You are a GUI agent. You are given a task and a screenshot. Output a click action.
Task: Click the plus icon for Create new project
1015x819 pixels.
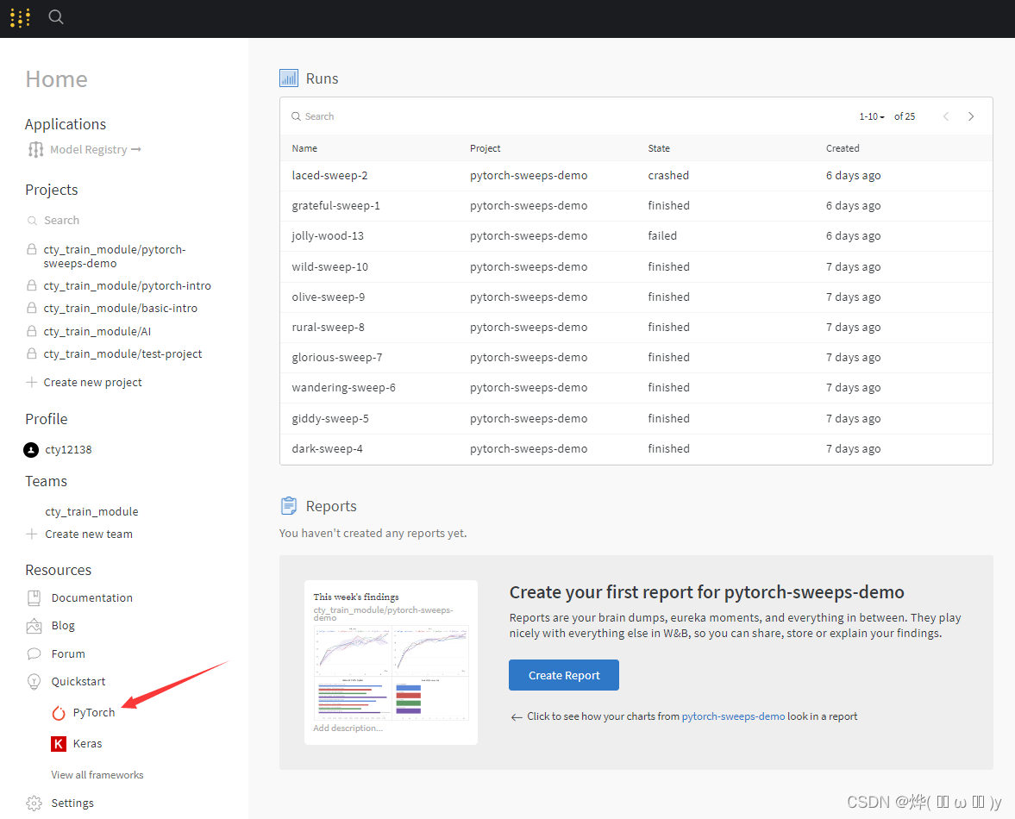click(x=31, y=382)
